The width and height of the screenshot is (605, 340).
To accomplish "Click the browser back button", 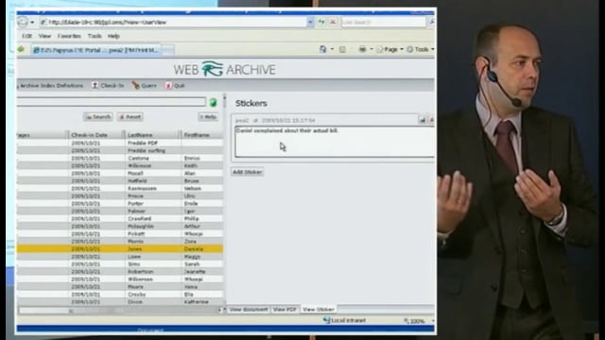I will coord(22,22).
